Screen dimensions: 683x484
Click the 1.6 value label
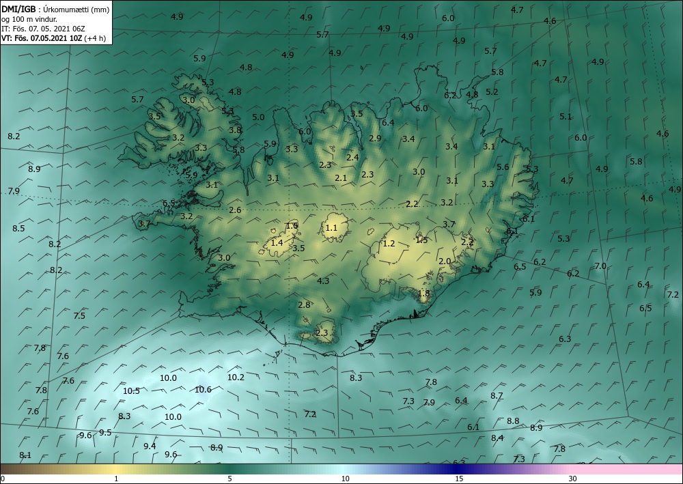coord(292,226)
